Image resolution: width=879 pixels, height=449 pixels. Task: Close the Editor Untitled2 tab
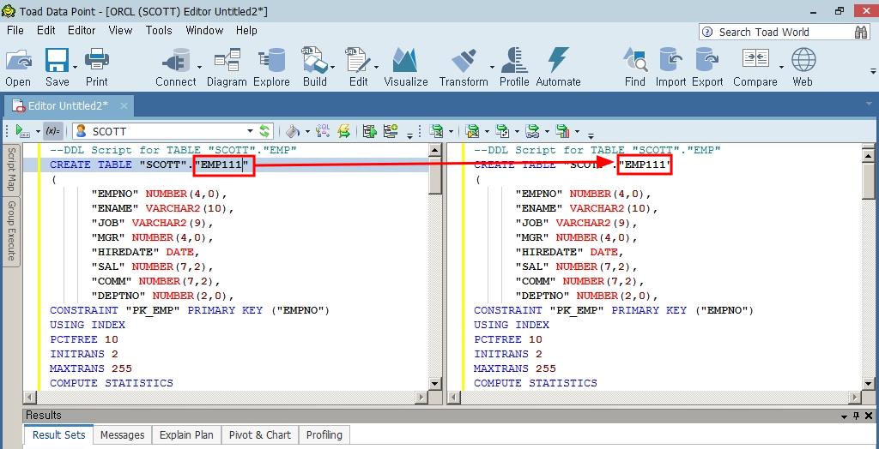point(123,105)
